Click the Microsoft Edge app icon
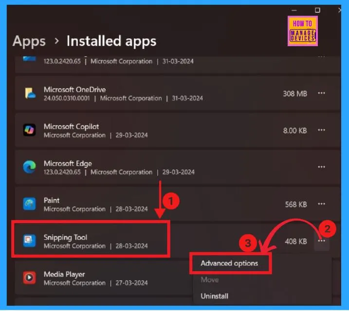The width and height of the screenshot is (349, 311). tap(29, 167)
